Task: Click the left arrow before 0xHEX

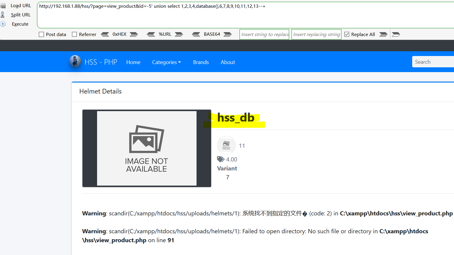Action: point(105,35)
